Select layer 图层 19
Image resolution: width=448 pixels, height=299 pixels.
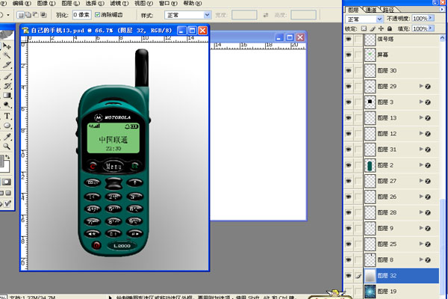pyautogui.click(x=402, y=292)
